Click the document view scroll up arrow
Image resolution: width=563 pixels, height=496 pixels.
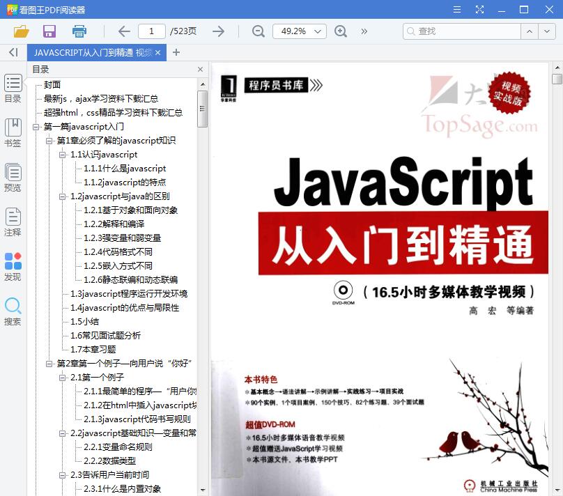[557, 68]
